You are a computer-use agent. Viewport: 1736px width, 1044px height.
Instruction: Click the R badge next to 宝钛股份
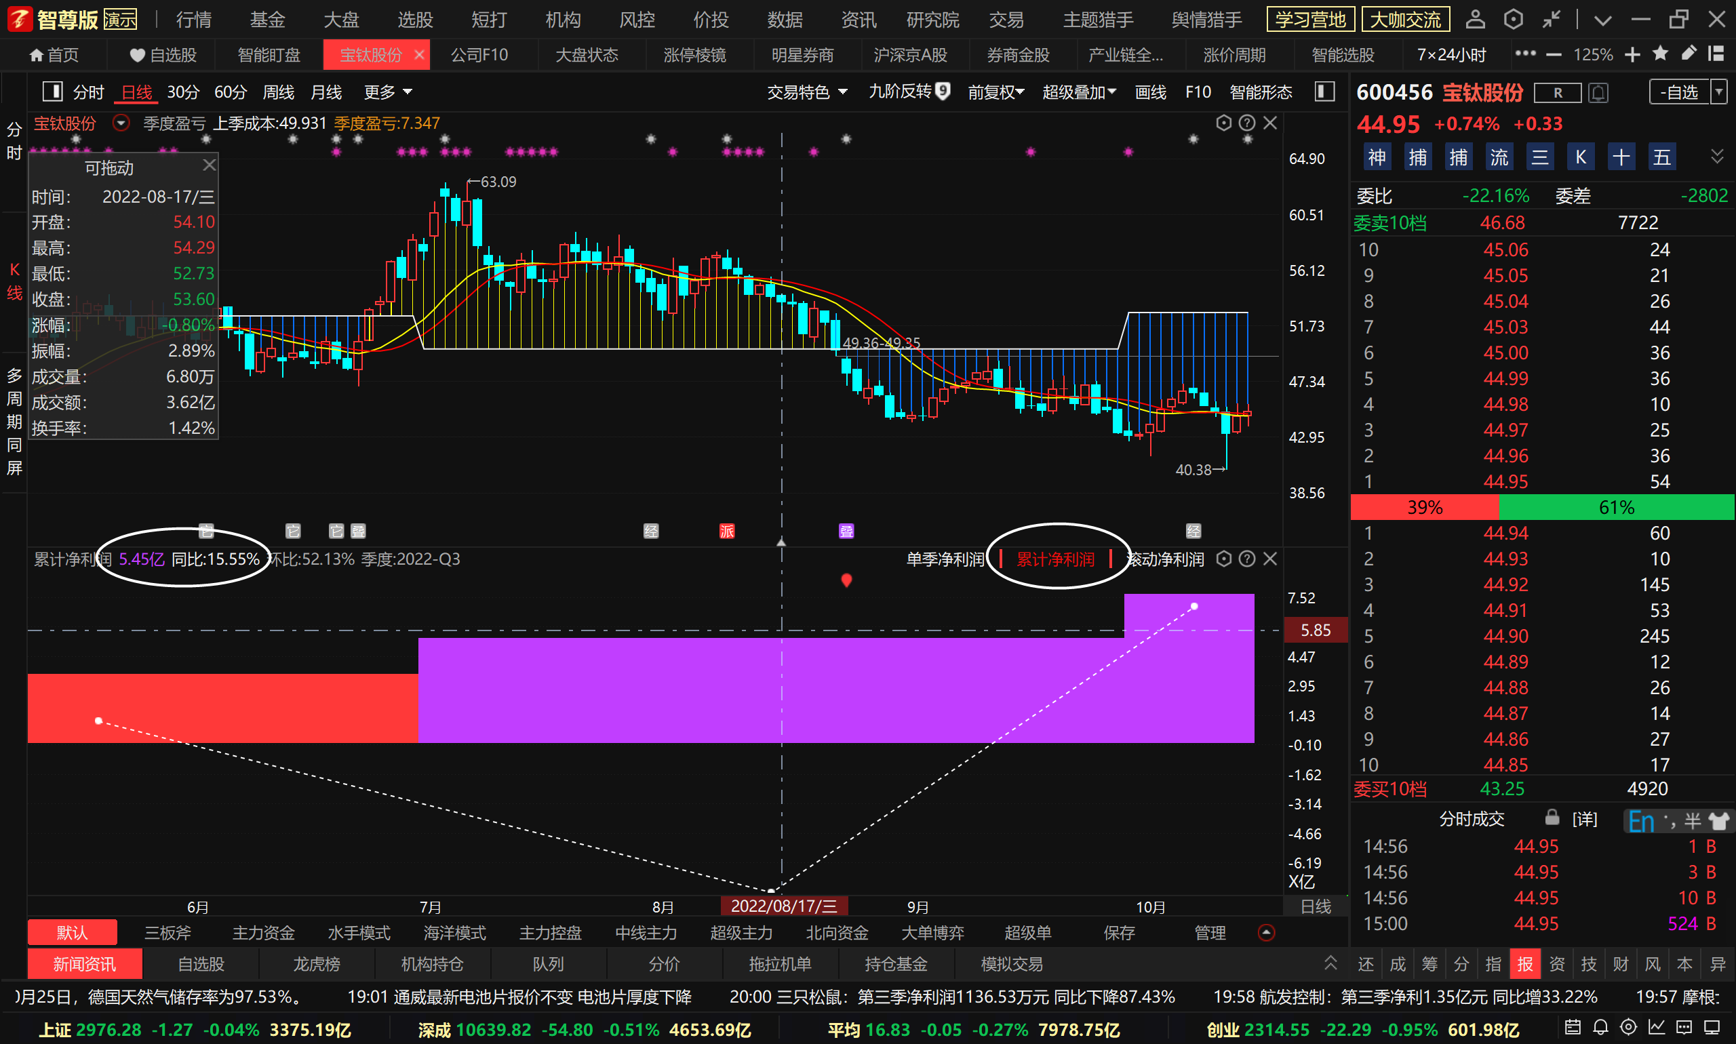pos(1557,92)
